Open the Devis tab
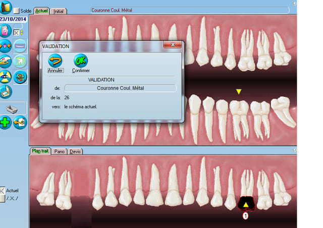Viewport: 323px width, 228px height. [x=75, y=151]
